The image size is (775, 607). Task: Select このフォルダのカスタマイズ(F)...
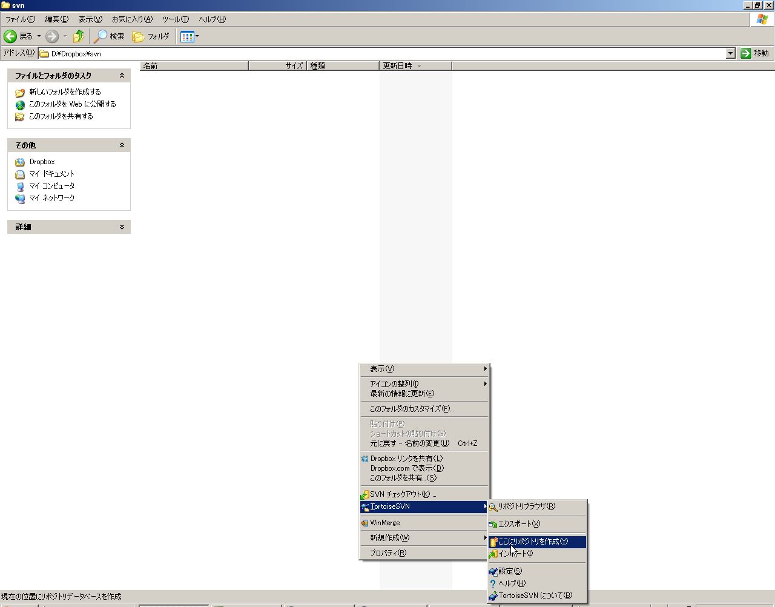[424, 409]
